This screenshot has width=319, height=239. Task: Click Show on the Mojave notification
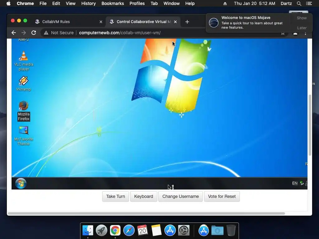pos(302,18)
